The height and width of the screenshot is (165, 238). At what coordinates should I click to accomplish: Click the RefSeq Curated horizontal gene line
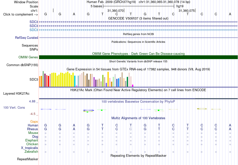[138, 38]
